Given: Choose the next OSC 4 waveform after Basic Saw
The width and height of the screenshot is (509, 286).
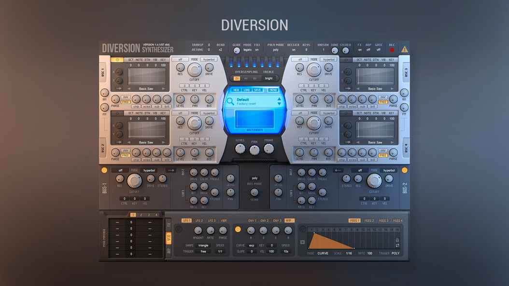Looking at the screenshot, I should pos(392,142).
